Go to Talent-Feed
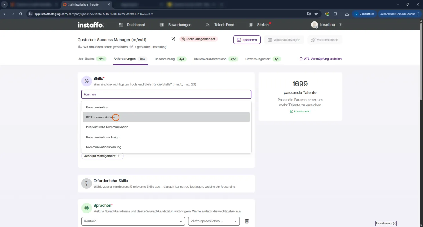 [x=220, y=25]
